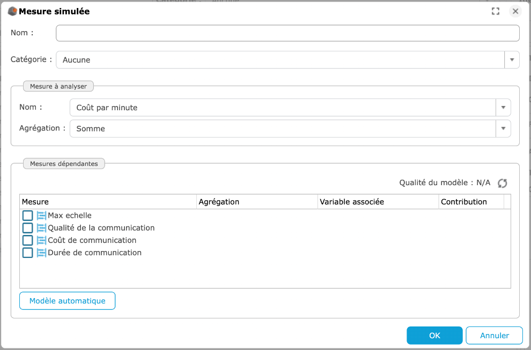Select the Durée de communication checkbox
Image resolution: width=531 pixels, height=350 pixels.
pos(28,253)
